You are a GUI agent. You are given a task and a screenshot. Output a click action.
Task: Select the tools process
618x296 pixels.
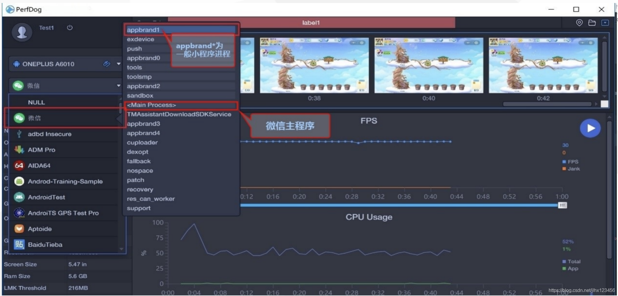[x=181, y=67]
